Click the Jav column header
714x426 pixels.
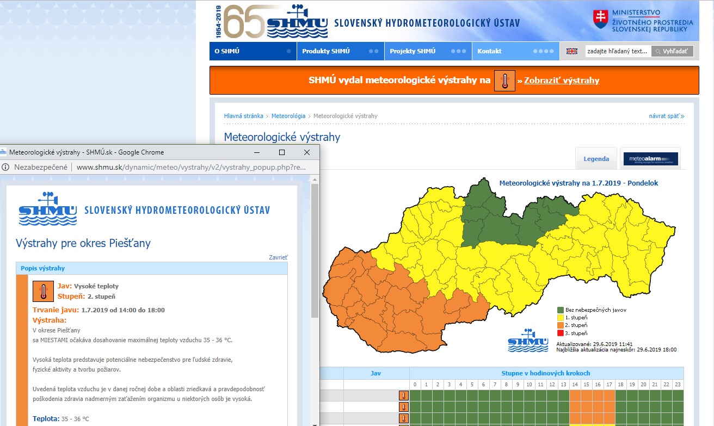pyautogui.click(x=376, y=373)
